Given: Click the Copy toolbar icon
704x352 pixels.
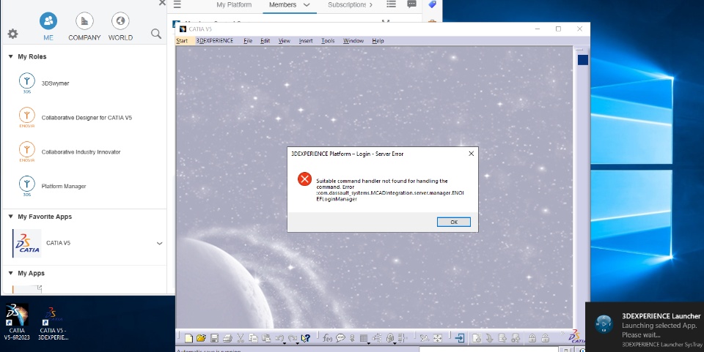Looking at the screenshot, I should pos(253,338).
